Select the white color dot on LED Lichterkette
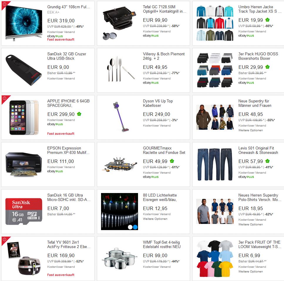Viewport: 284px width, 281px height. point(130,227)
